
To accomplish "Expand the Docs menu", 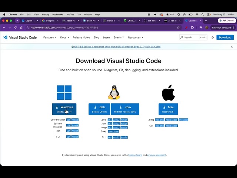I will pyautogui.click(x=64, y=37).
